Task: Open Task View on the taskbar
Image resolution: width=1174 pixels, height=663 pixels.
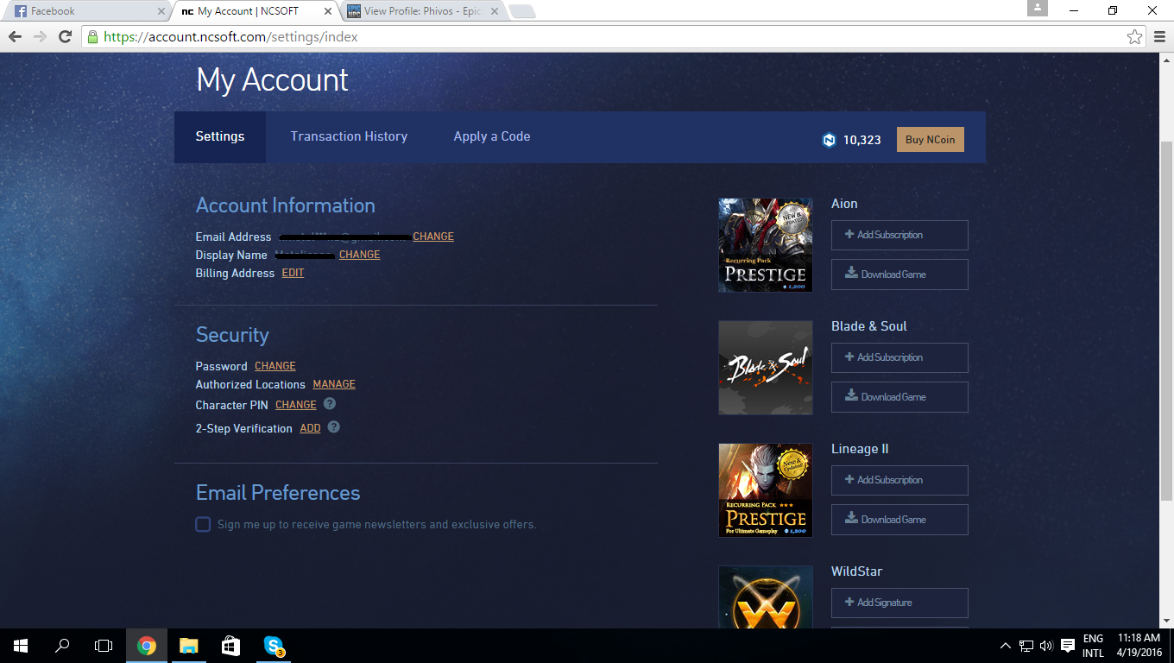Action: 104,646
